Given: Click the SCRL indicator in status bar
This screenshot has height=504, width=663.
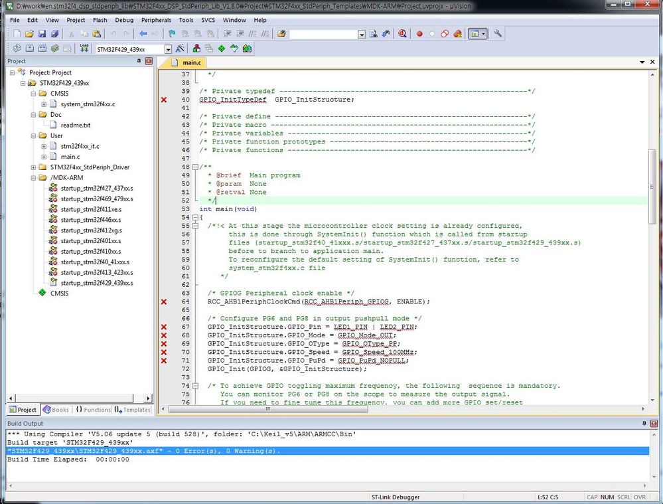Looking at the screenshot, I should coord(623,497).
